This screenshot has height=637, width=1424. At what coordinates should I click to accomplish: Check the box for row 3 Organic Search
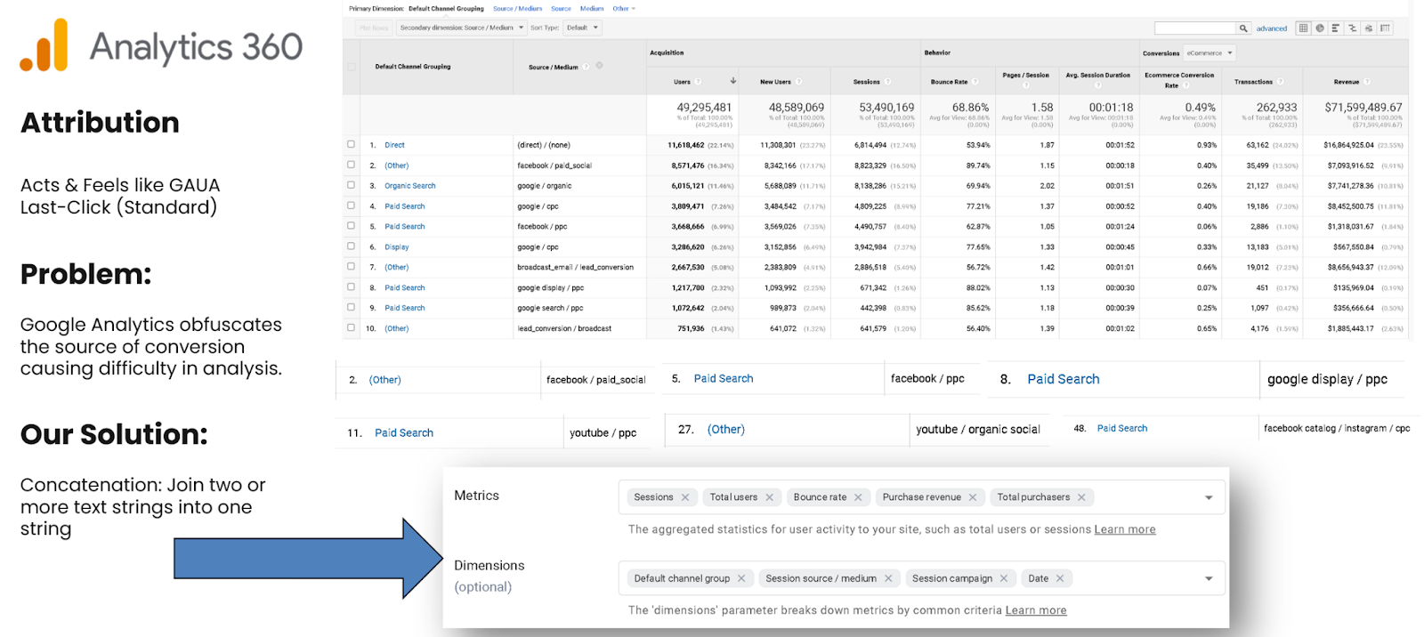coord(351,185)
